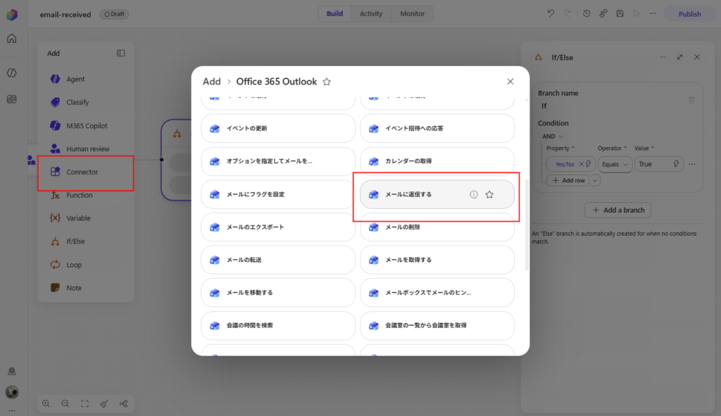
Task: Choose 会議室の一覧から会議室を取得 action
Action: 437,325
